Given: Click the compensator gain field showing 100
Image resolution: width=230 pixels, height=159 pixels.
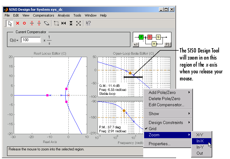Looking at the screenshot, I should [x=31, y=40].
